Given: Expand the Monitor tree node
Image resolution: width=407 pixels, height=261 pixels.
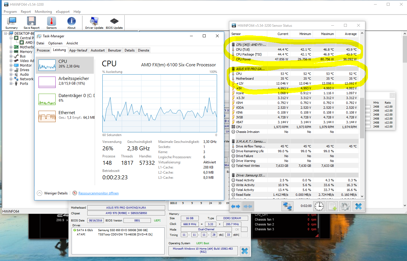Looking at the screenshot, I should coord(11,65).
